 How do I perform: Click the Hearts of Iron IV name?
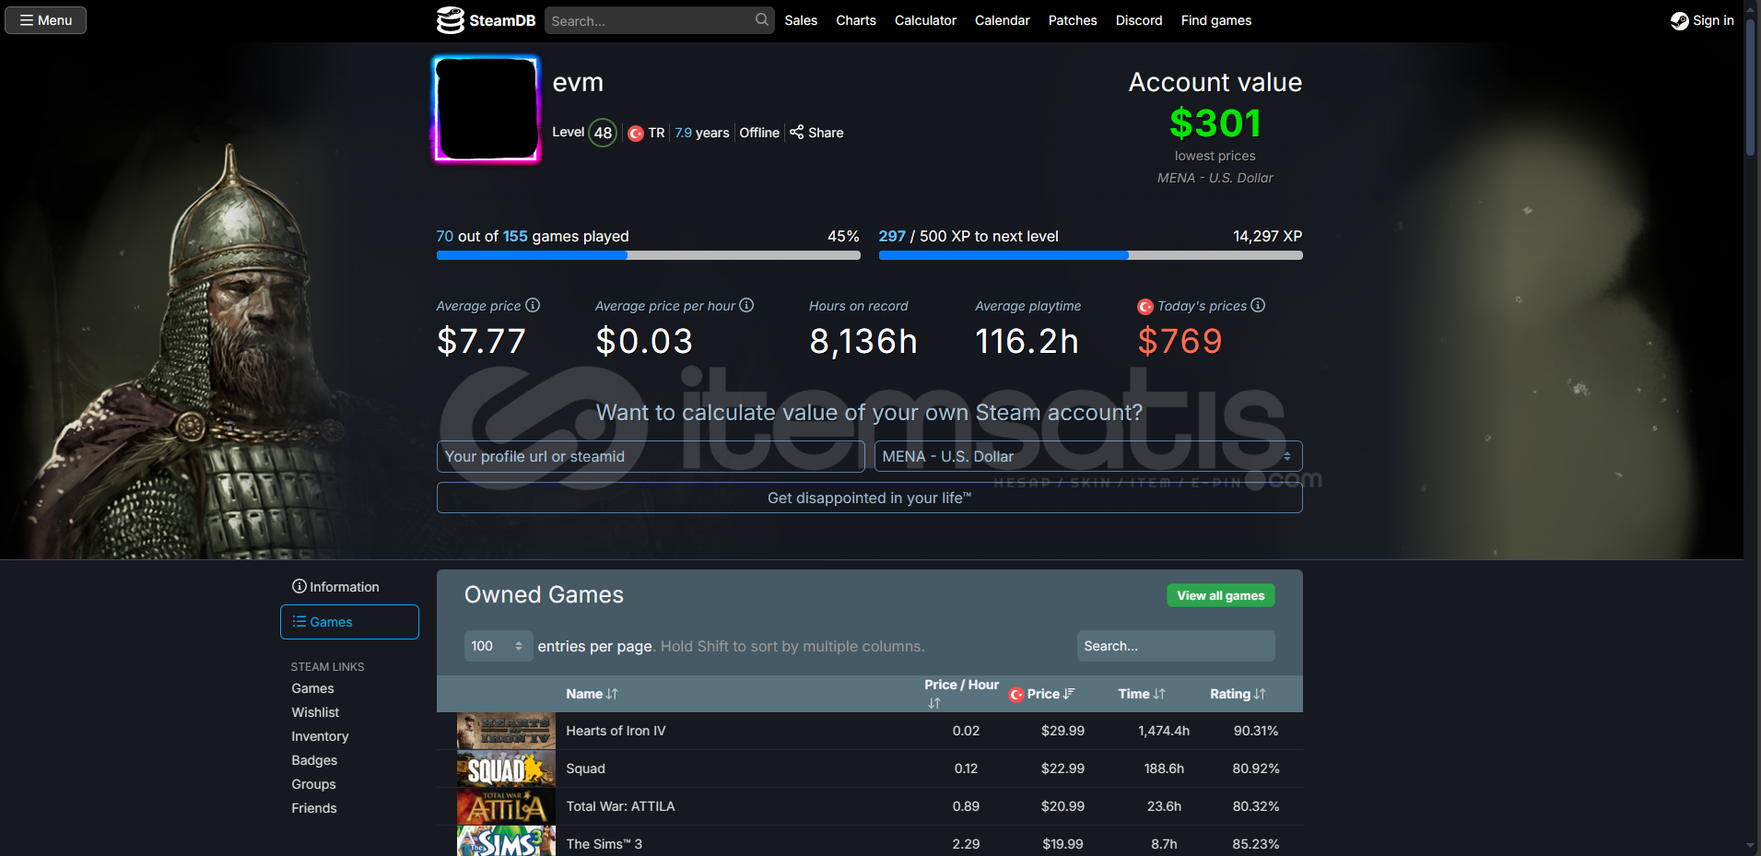click(616, 731)
